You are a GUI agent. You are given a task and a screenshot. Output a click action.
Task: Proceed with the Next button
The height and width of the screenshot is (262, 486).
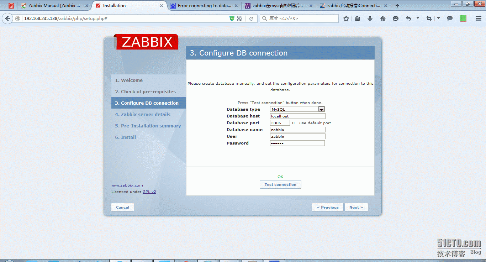click(356, 207)
